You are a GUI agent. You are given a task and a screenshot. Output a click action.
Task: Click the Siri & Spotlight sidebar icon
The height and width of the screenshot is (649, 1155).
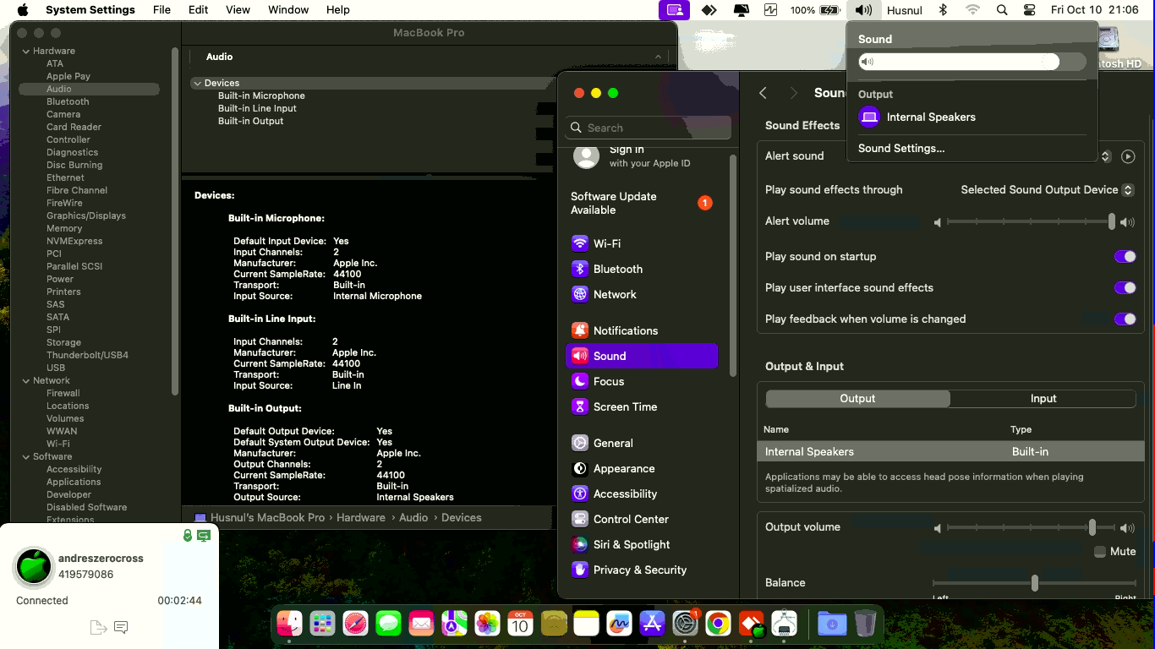(x=580, y=544)
